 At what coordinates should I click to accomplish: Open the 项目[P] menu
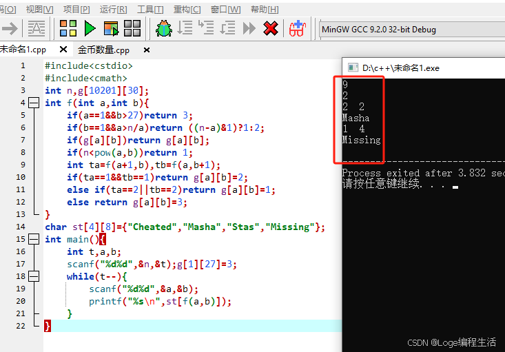[x=76, y=10]
